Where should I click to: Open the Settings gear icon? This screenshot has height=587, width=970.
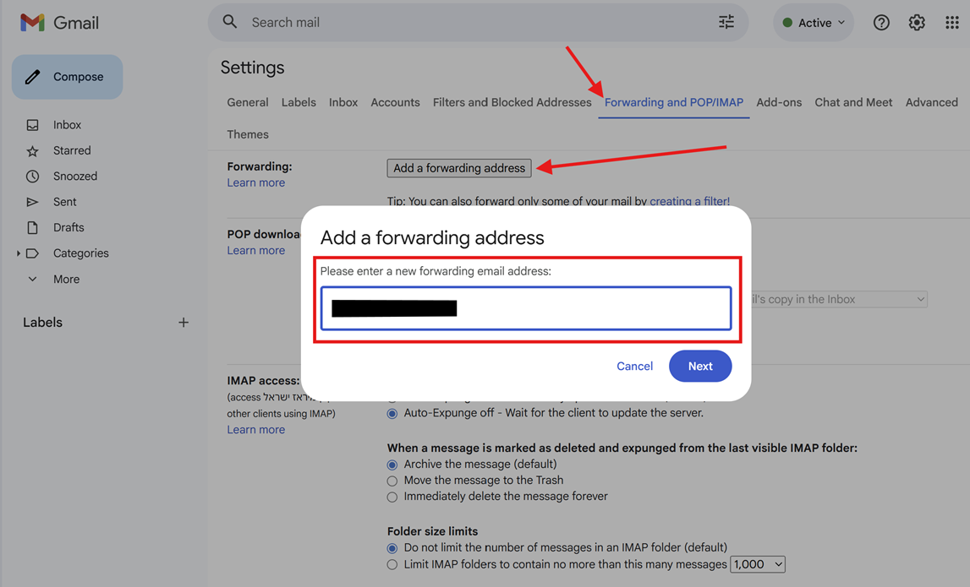coord(917,23)
